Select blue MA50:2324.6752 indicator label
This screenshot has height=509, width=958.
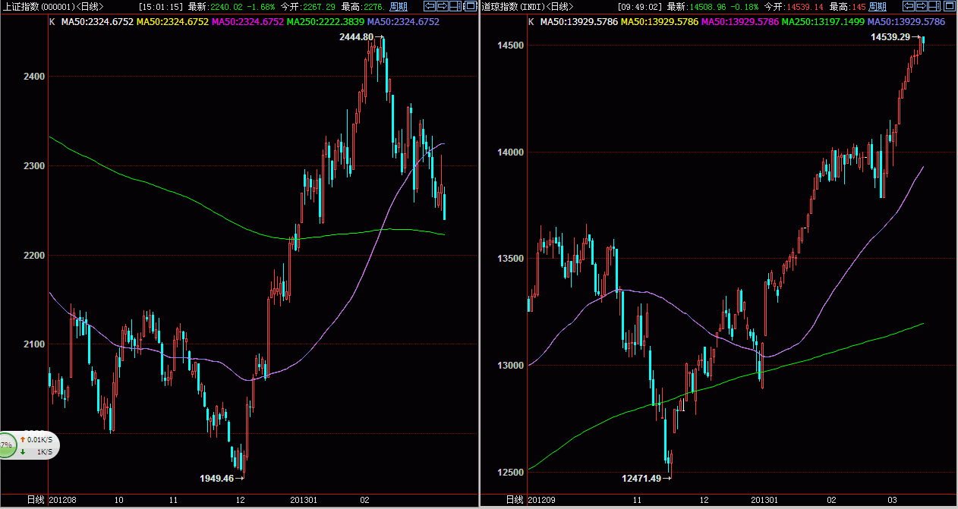403,22
